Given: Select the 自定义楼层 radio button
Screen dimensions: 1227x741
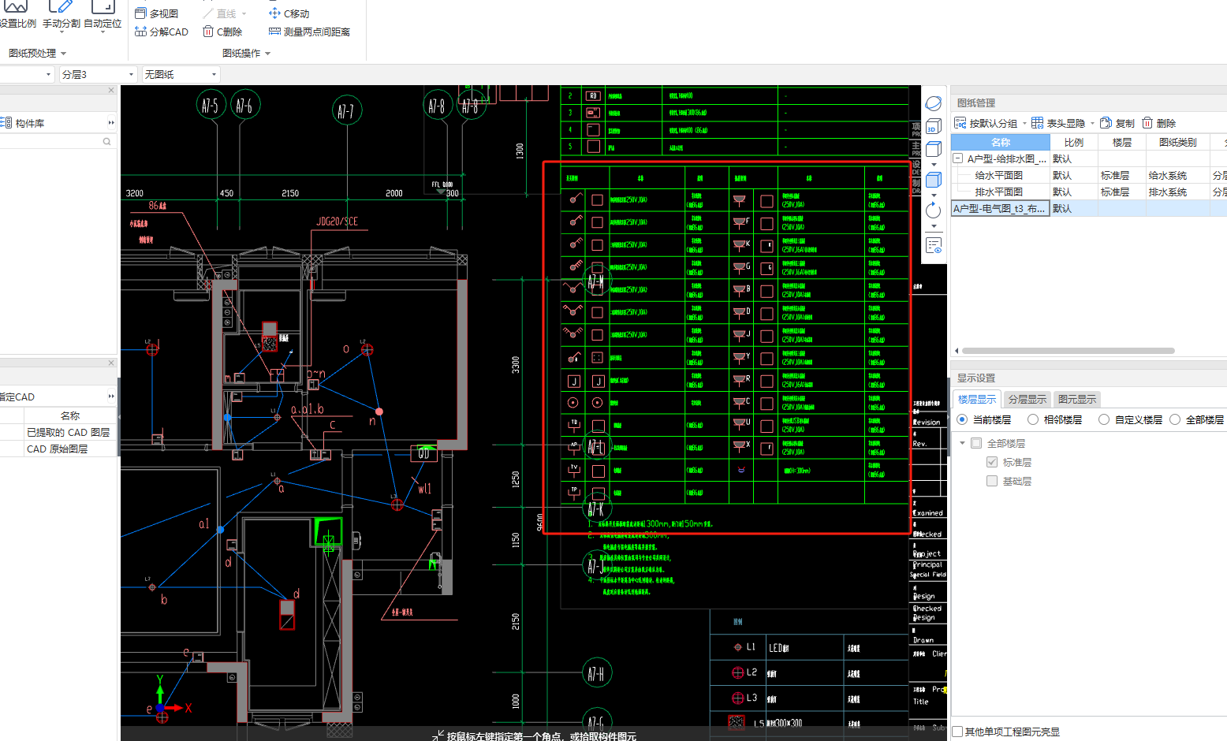Looking at the screenshot, I should (x=1104, y=419).
